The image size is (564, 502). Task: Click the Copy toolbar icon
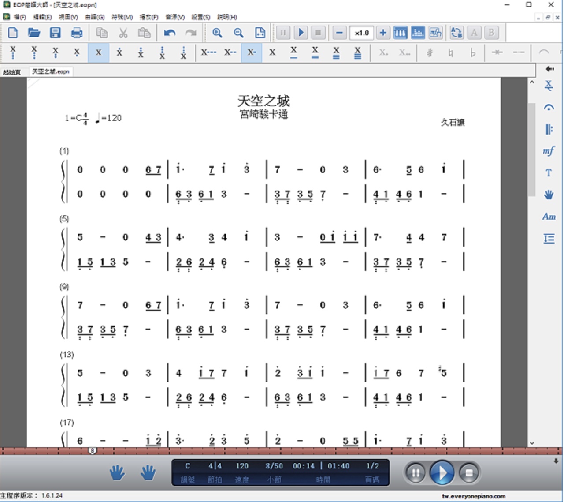tap(102, 33)
